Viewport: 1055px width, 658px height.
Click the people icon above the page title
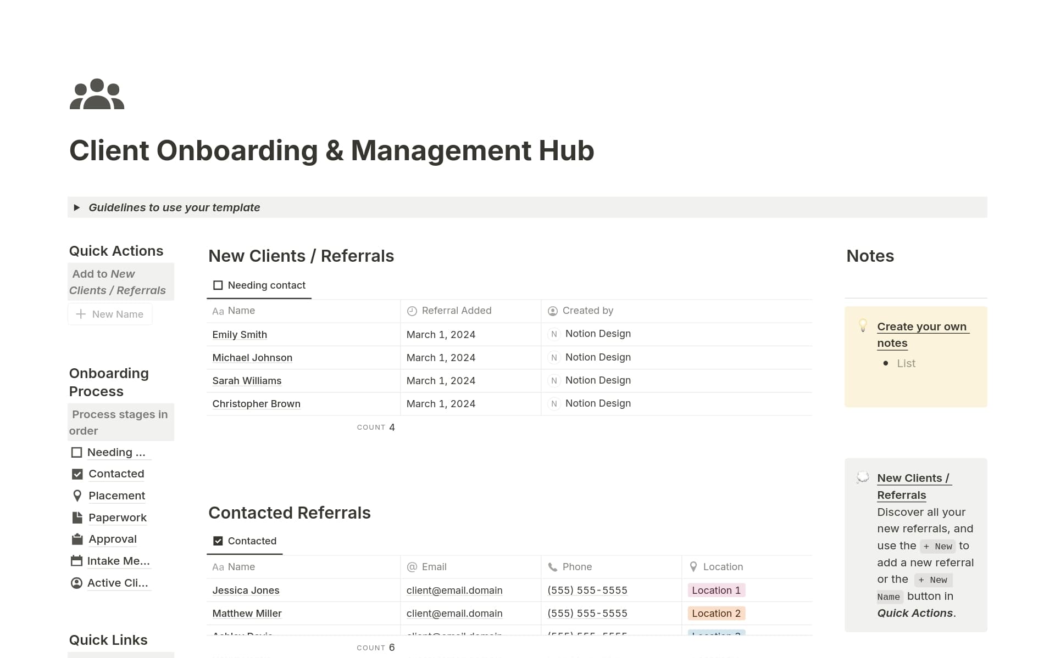coord(97,93)
